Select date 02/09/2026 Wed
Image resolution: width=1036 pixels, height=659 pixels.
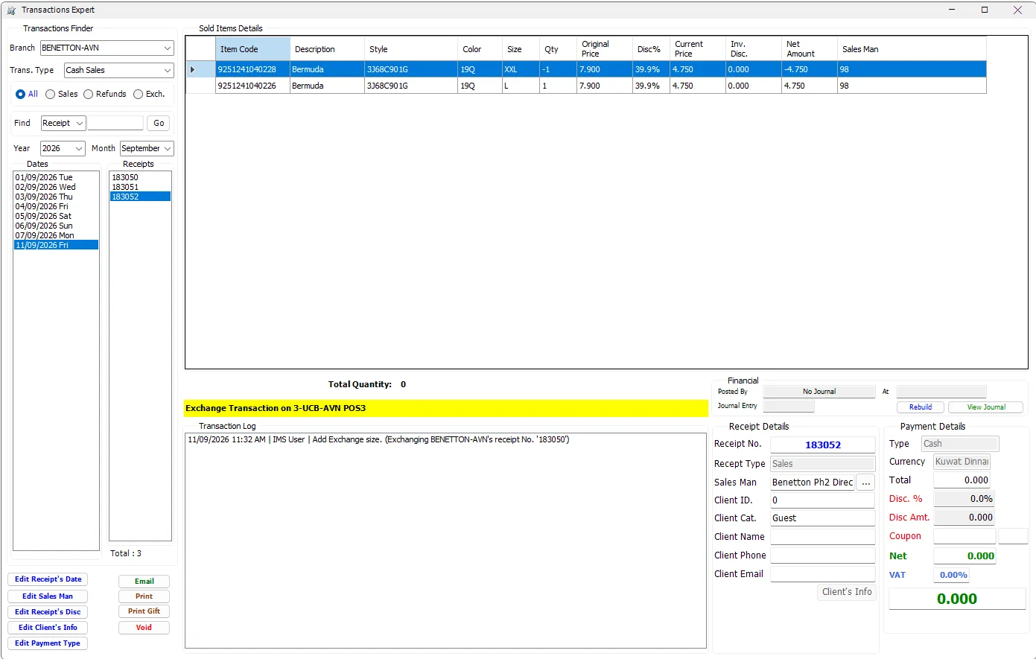point(56,187)
